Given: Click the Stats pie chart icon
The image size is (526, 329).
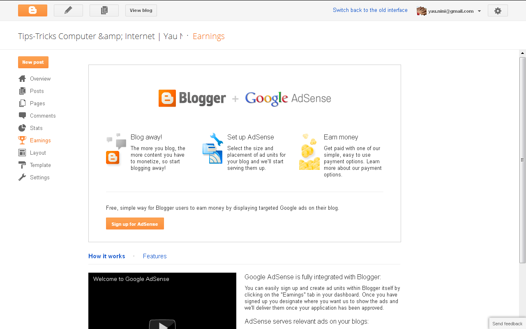Looking at the screenshot, I should click(x=22, y=128).
